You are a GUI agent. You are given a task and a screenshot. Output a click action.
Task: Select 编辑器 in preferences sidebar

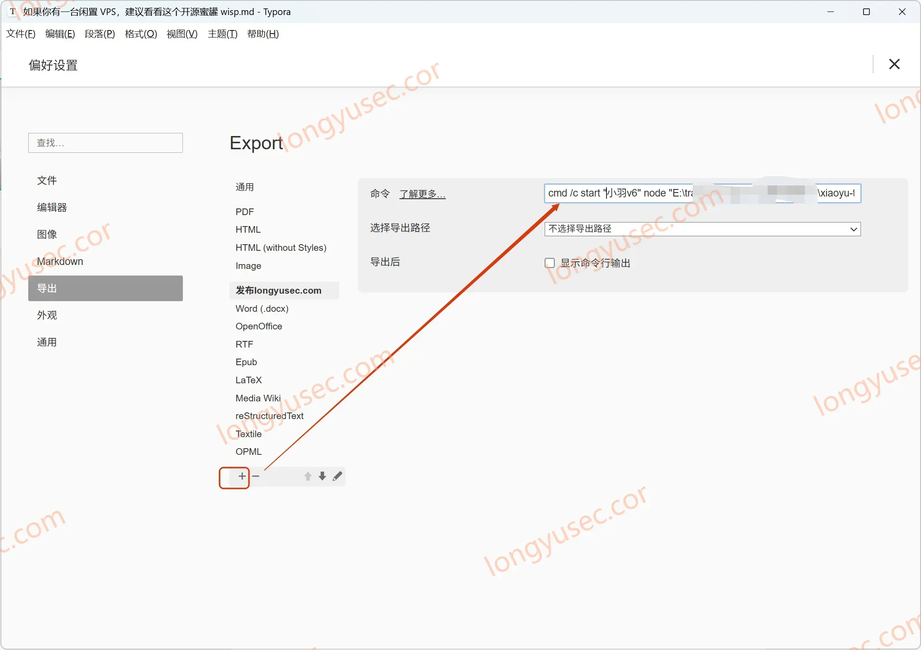(x=106, y=208)
